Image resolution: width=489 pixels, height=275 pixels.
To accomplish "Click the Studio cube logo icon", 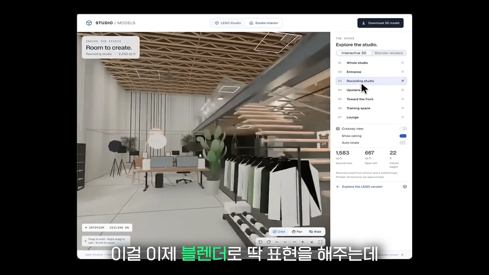I will pos(89,23).
